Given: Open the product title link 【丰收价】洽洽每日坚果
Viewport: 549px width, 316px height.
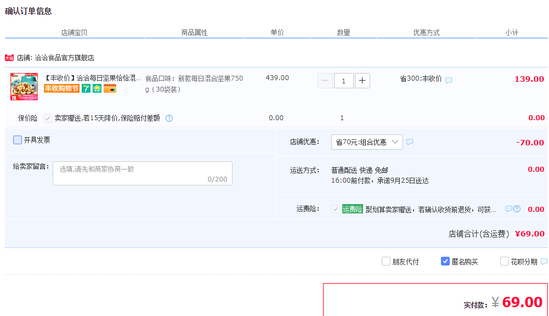Looking at the screenshot, I should [x=93, y=78].
